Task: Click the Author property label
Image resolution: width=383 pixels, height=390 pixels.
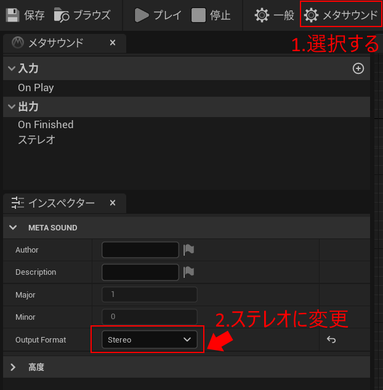Action: click(27, 250)
